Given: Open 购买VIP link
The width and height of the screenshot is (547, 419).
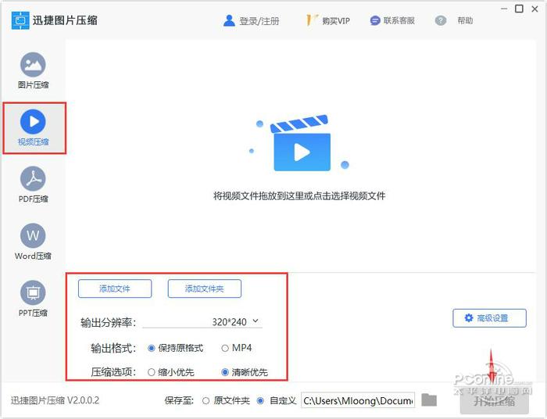Looking at the screenshot, I should (x=336, y=21).
